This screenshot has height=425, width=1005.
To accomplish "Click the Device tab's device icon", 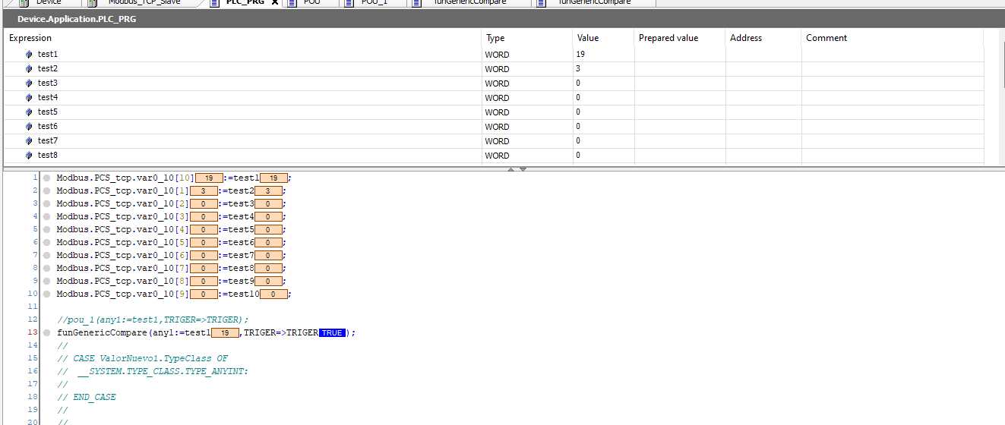I will (x=24, y=2).
